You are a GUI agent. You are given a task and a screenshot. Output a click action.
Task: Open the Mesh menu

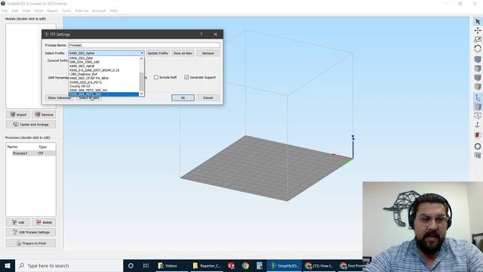(x=38, y=11)
